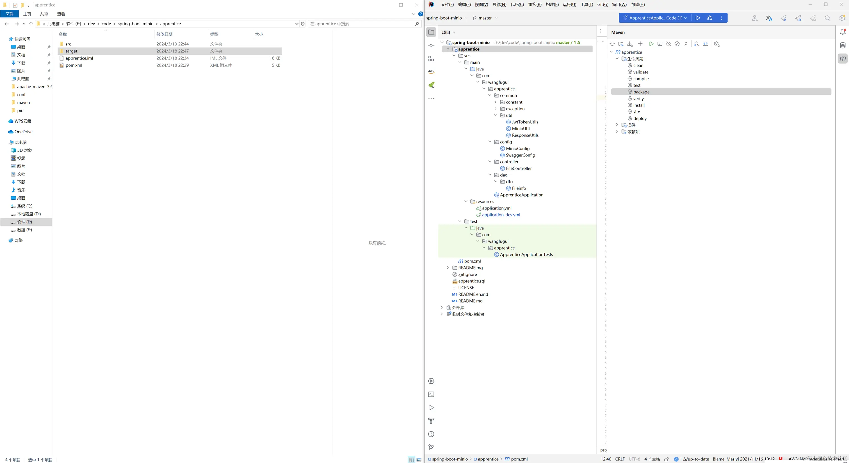This screenshot has width=849, height=463.
Task: Open the AWS Toolkit side panel
Action: click(431, 71)
